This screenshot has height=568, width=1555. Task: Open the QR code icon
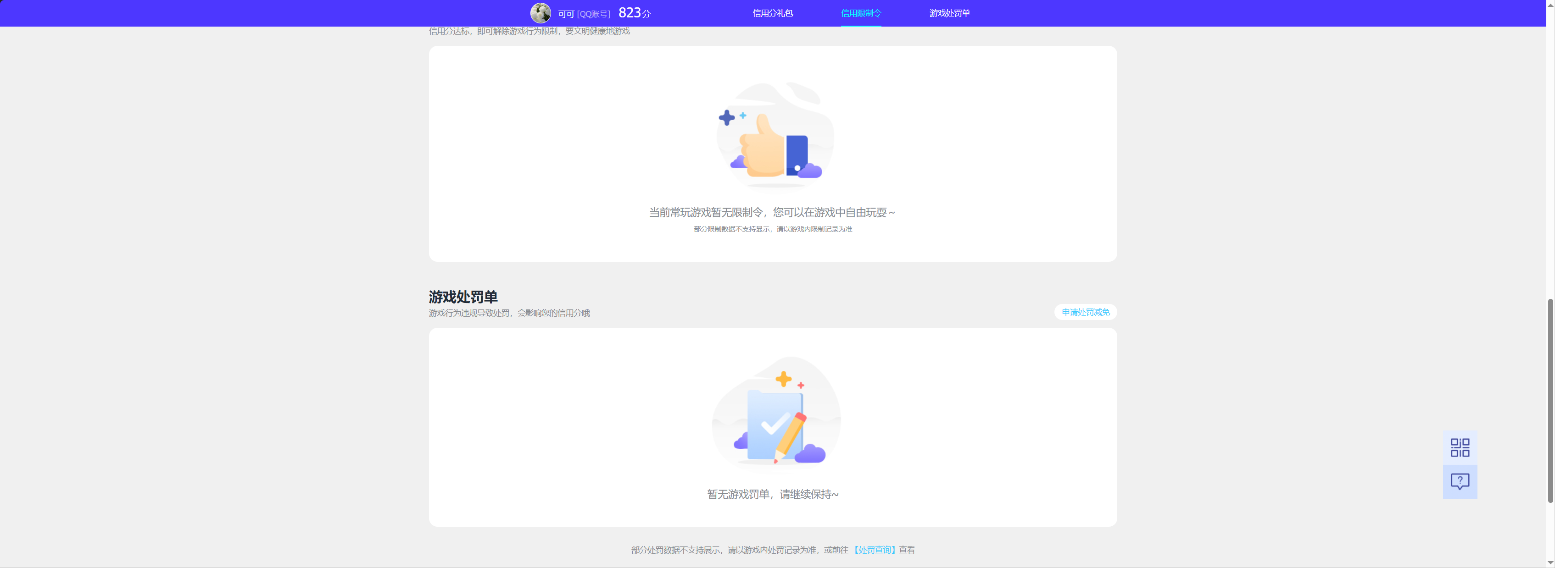point(1460,447)
